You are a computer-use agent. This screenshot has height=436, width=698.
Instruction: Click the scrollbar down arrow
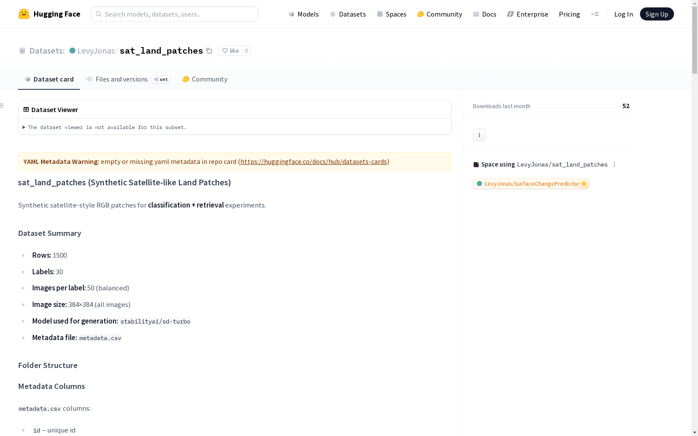(x=695, y=433)
